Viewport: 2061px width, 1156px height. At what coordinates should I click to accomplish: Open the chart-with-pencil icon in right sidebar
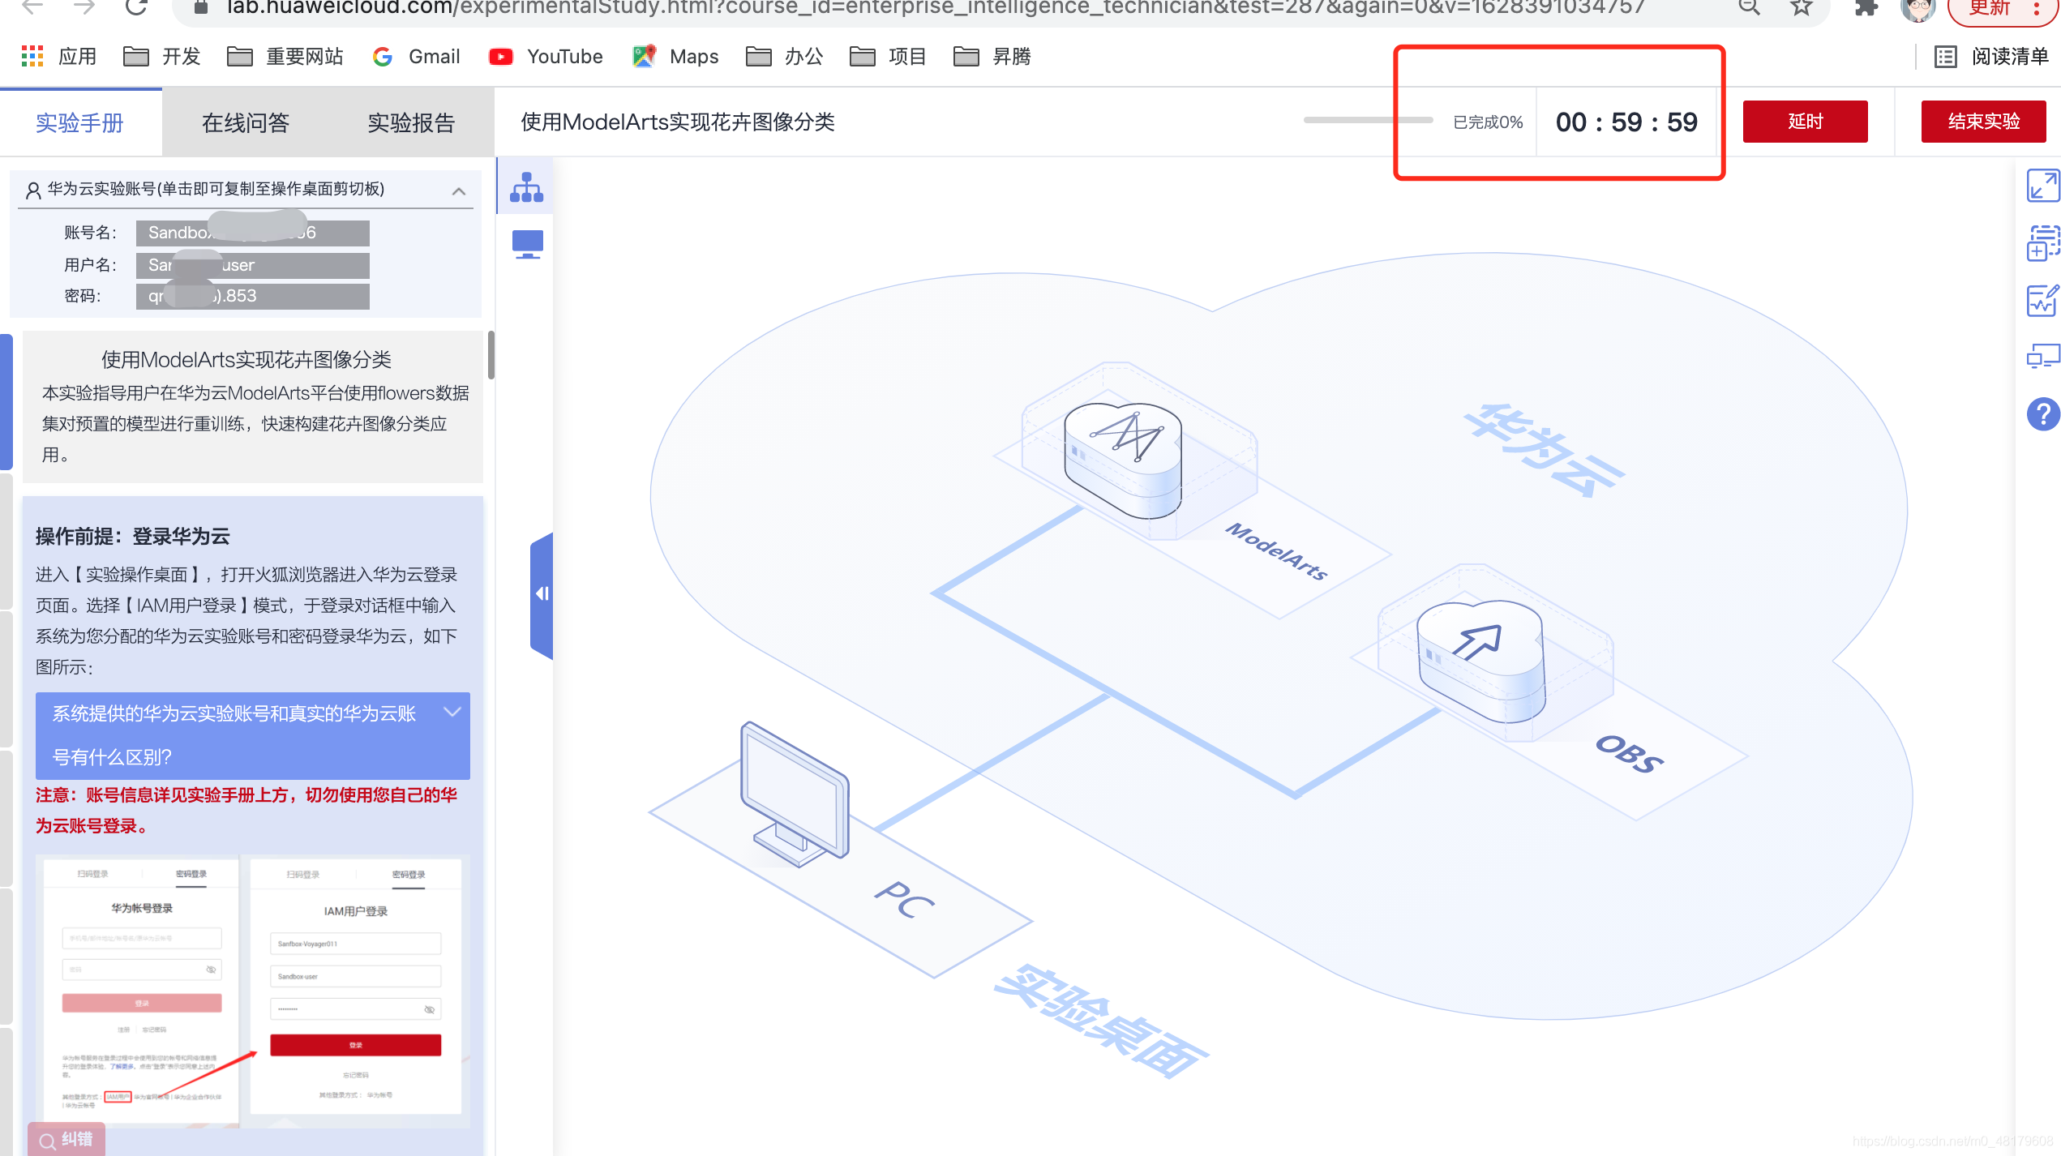coord(2042,300)
